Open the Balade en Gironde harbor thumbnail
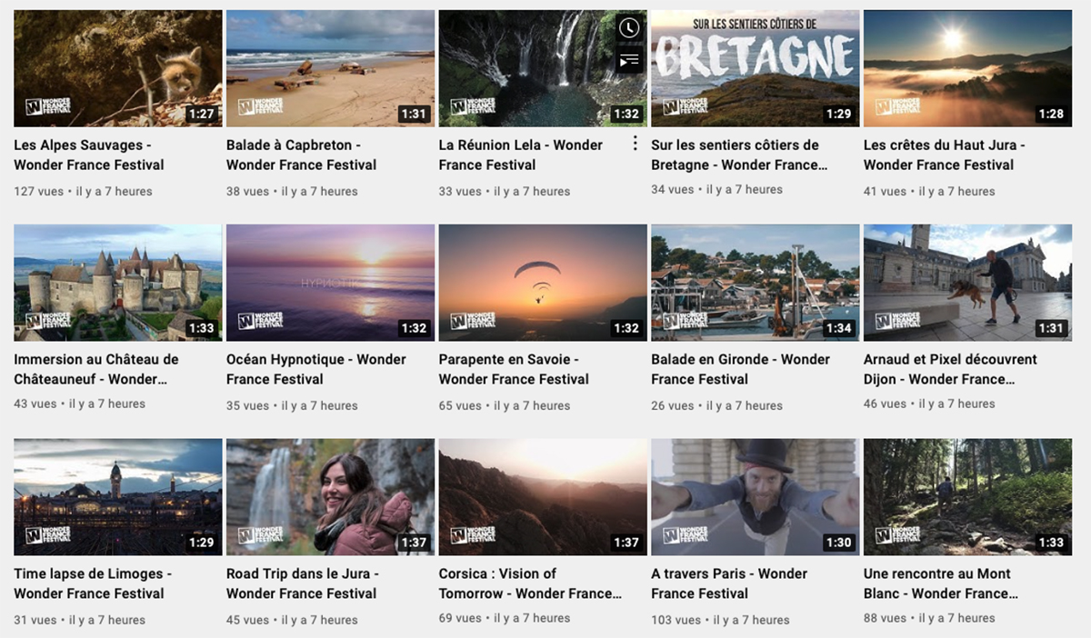Viewport: 1091px width, 638px height. coord(756,283)
